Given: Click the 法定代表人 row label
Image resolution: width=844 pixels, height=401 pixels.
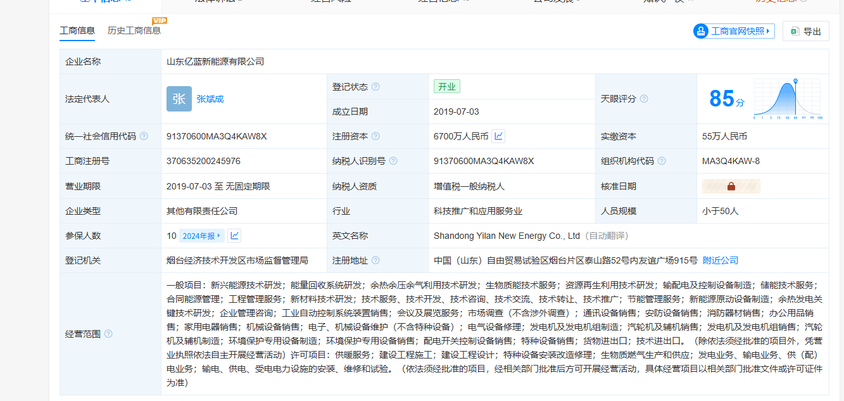Looking at the screenshot, I should (87, 99).
